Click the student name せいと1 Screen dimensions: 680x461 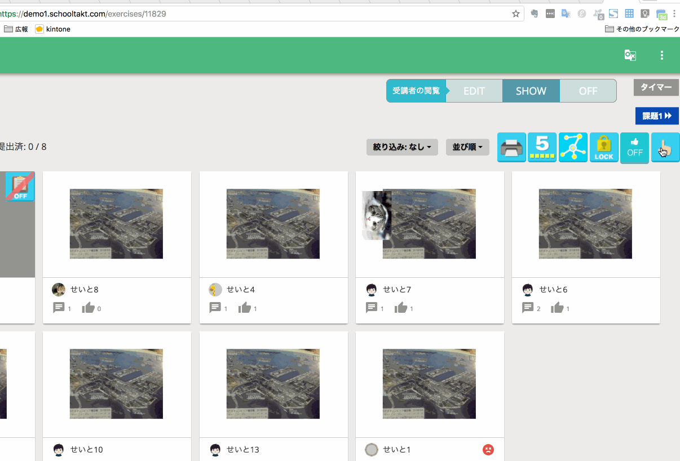pyautogui.click(x=397, y=450)
